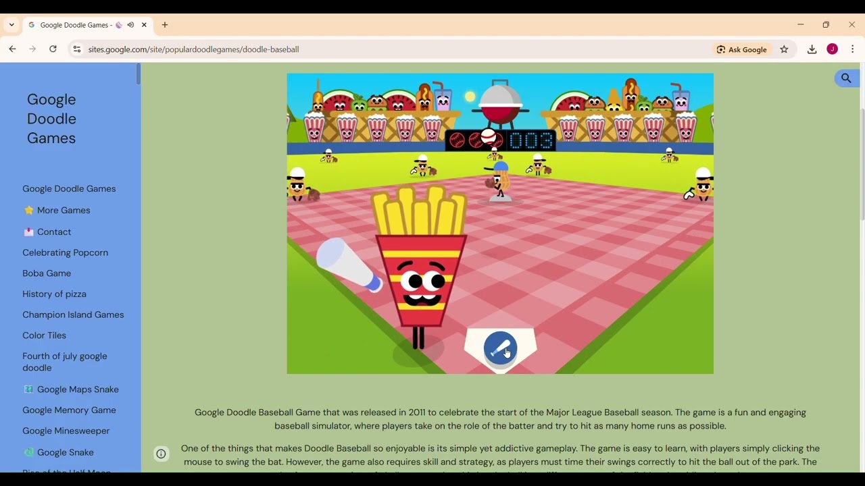The width and height of the screenshot is (865, 486).
Task: Open the Google Doodle Games sidebar link
Action: click(69, 188)
